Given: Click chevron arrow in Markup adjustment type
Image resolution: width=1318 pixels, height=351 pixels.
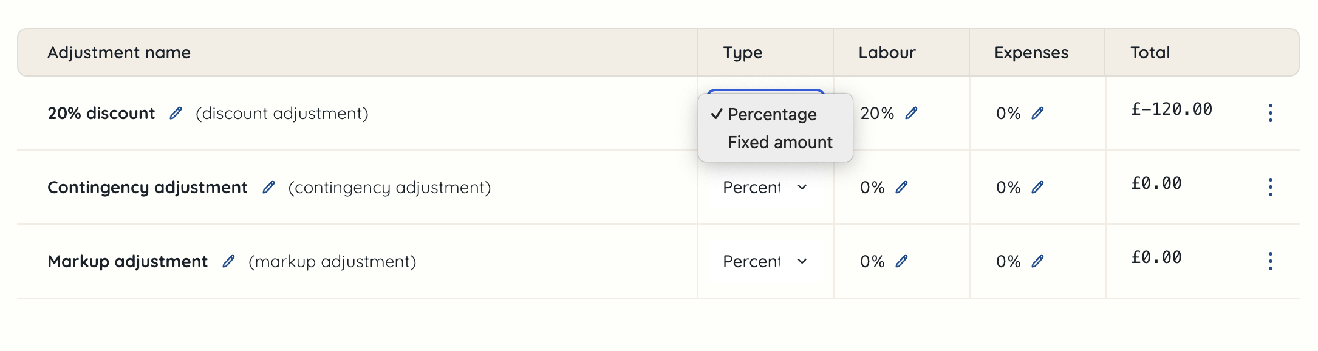Looking at the screenshot, I should tap(802, 262).
